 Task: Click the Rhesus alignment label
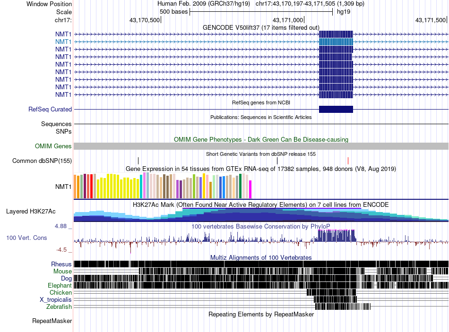click(61, 264)
